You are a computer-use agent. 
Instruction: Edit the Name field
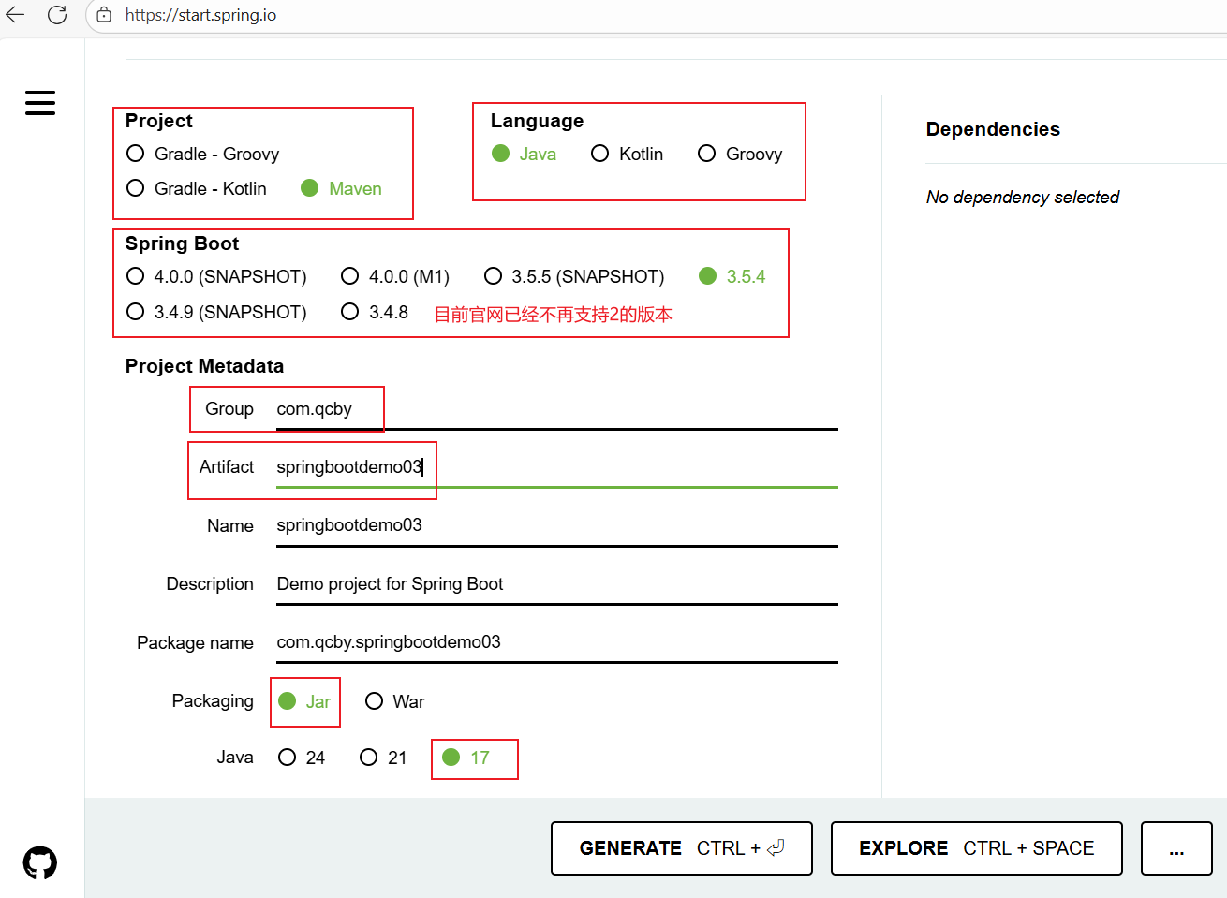coord(556,525)
